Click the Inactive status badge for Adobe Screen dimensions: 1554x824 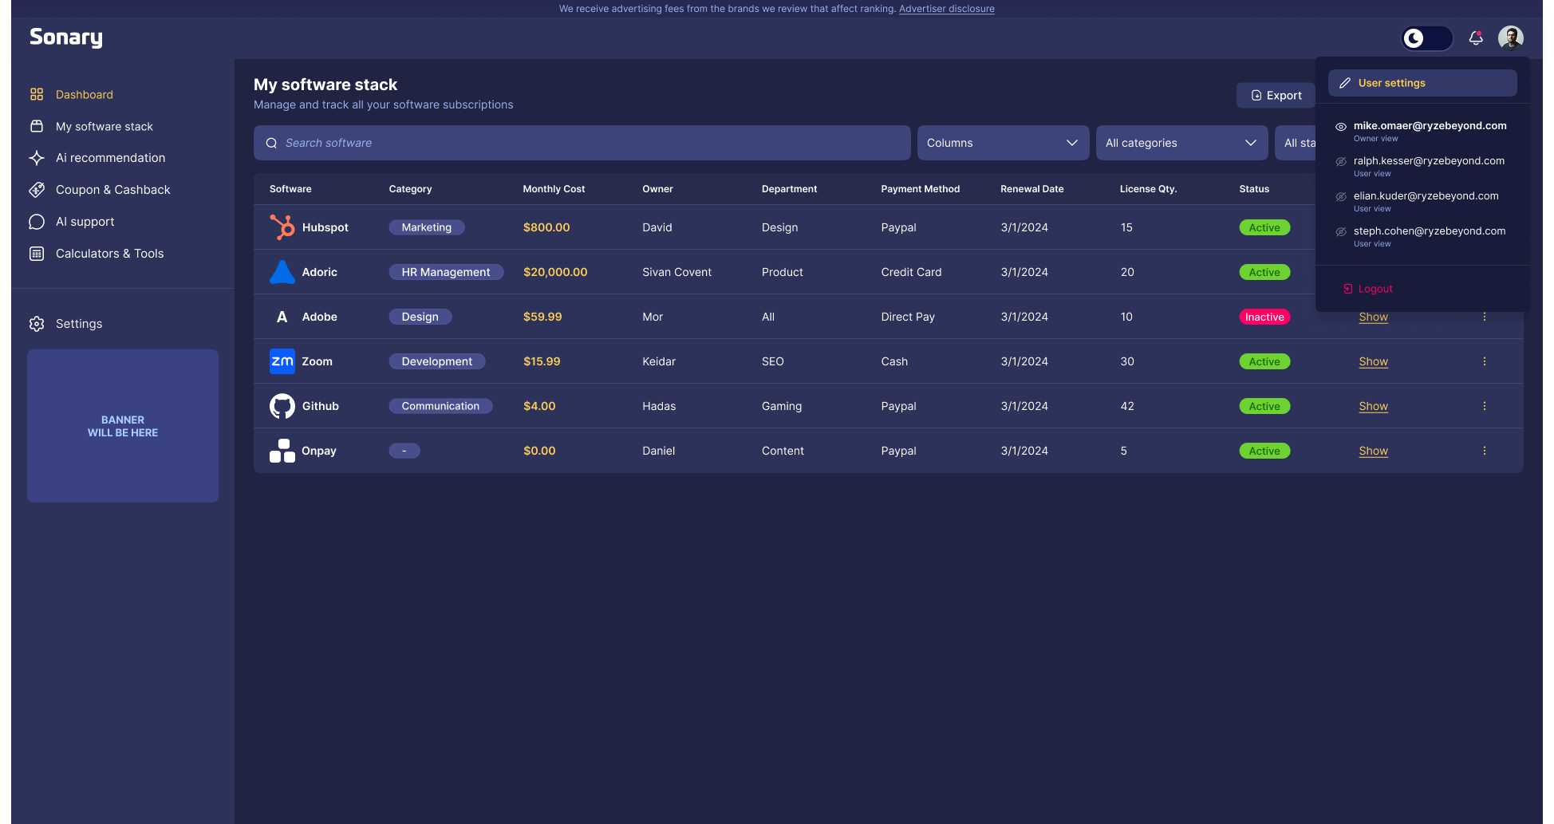pyautogui.click(x=1264, y=317)
